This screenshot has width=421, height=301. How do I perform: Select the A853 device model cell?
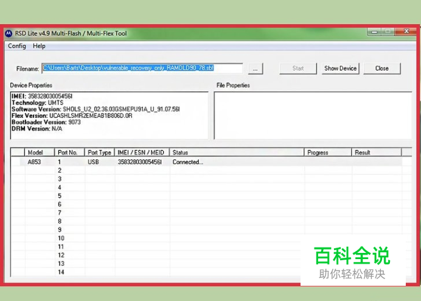point(34,162)
